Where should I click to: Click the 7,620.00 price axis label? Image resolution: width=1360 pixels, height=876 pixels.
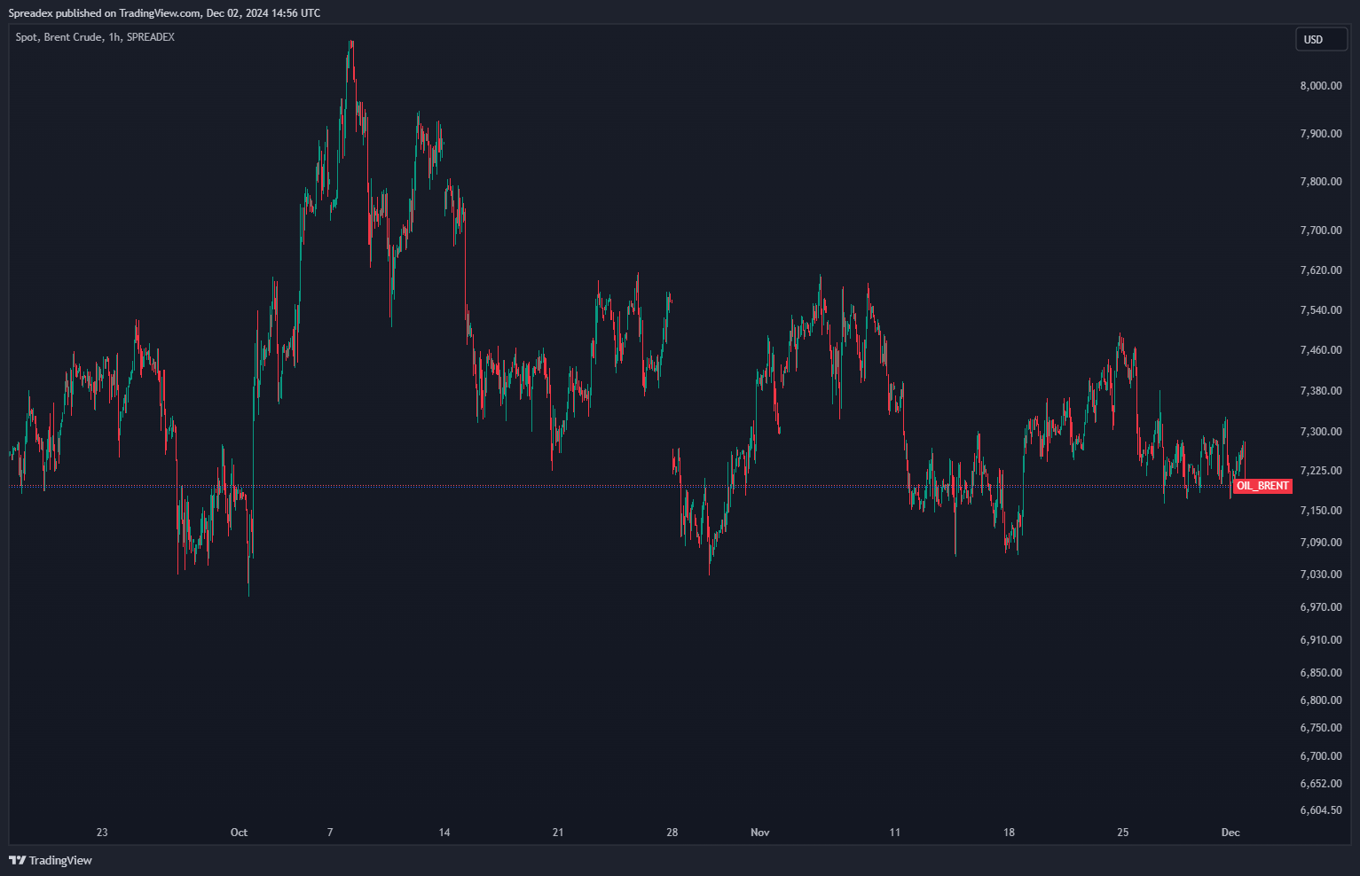(x=1321, y=270)
